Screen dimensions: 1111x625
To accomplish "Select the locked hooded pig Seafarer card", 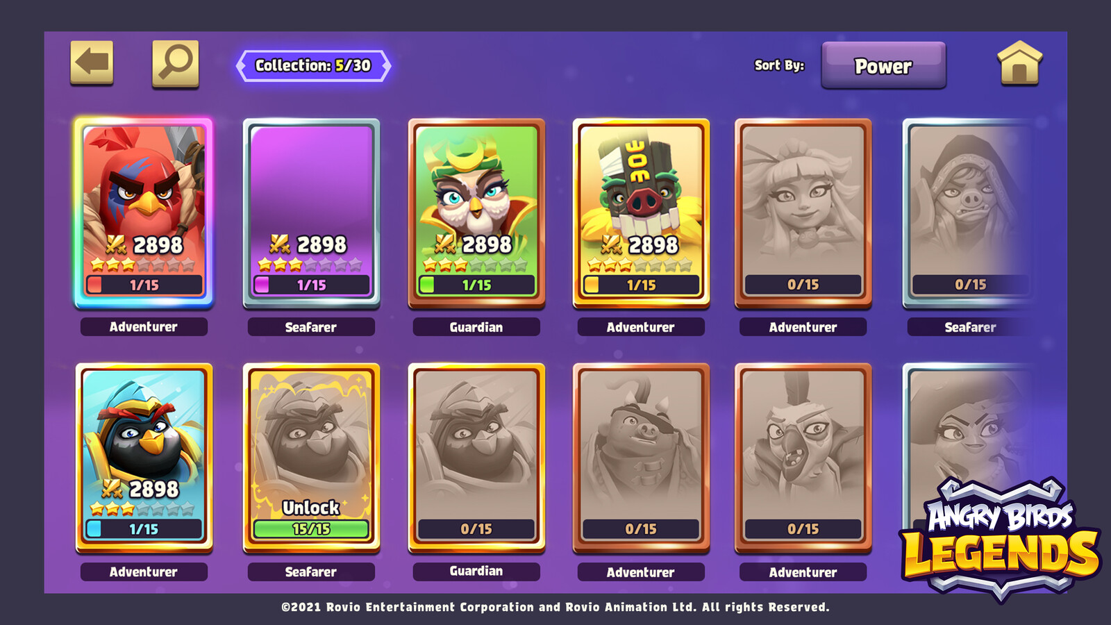I will point(969,213).
